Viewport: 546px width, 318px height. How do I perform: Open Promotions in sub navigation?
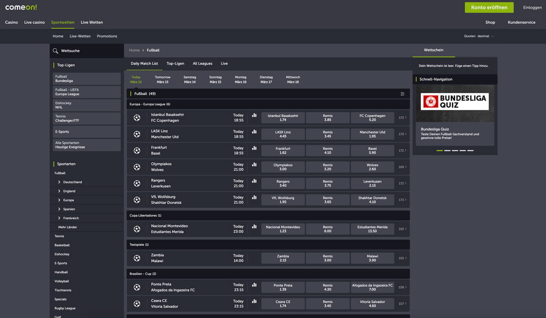point(107,36)
